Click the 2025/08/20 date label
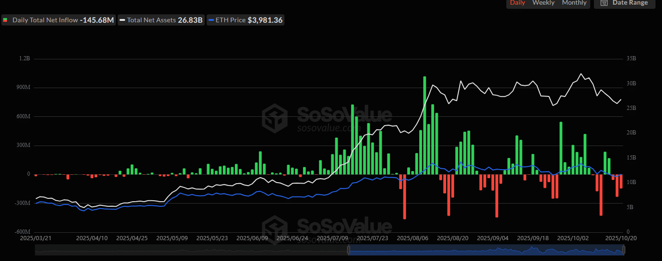The height and width of the screenshot is (261, 662). [x=453, y=238]
